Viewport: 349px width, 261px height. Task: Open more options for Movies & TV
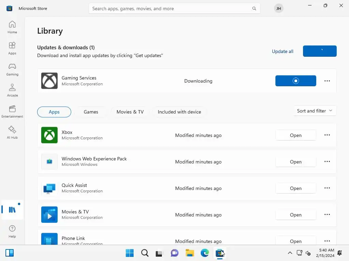(327, 214)
